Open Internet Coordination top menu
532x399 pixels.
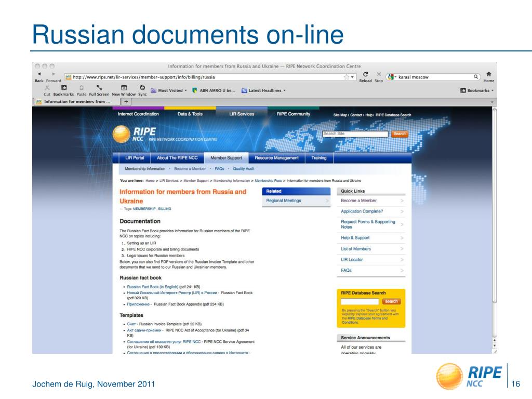point(138,114)
